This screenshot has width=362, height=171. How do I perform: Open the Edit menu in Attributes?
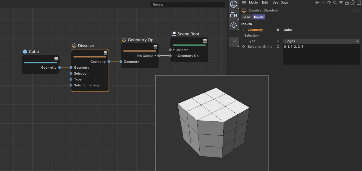(x=265, y=2)
